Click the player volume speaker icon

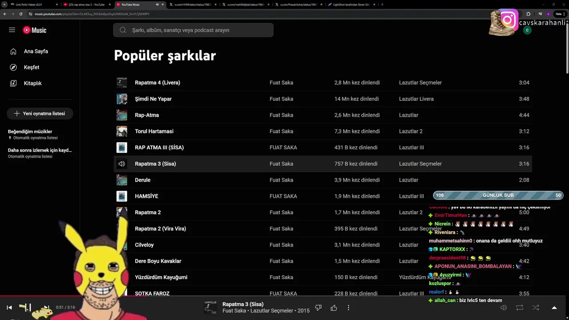pyautogui.click(x=504, y=308)
